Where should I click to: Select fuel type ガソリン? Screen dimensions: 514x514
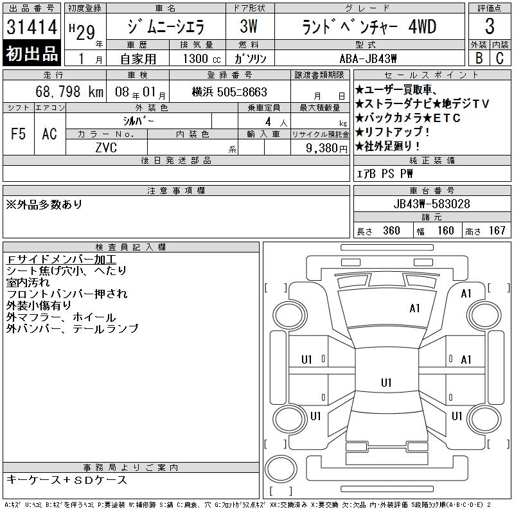point(250,58)
